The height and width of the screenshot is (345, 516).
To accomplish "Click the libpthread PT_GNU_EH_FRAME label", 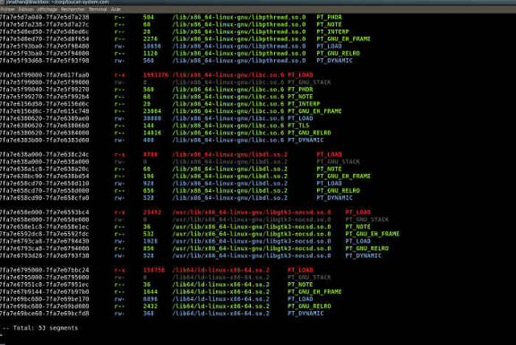I will coord(343,39).
